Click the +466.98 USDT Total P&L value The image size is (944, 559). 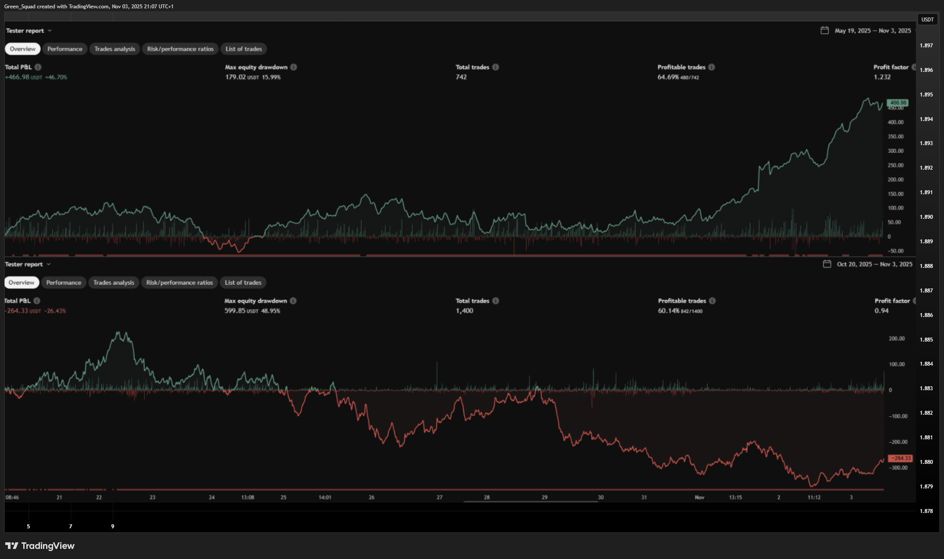[24, 77]
